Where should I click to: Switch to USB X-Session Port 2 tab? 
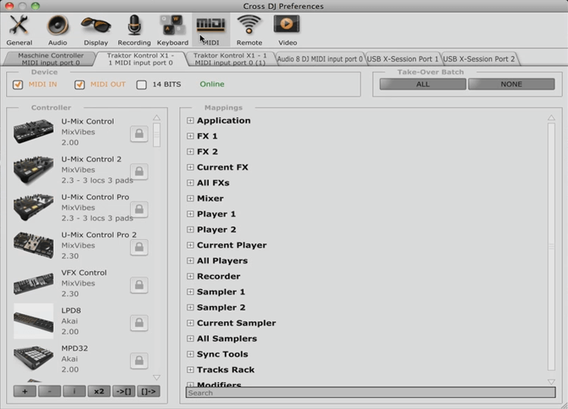(479, 59)
